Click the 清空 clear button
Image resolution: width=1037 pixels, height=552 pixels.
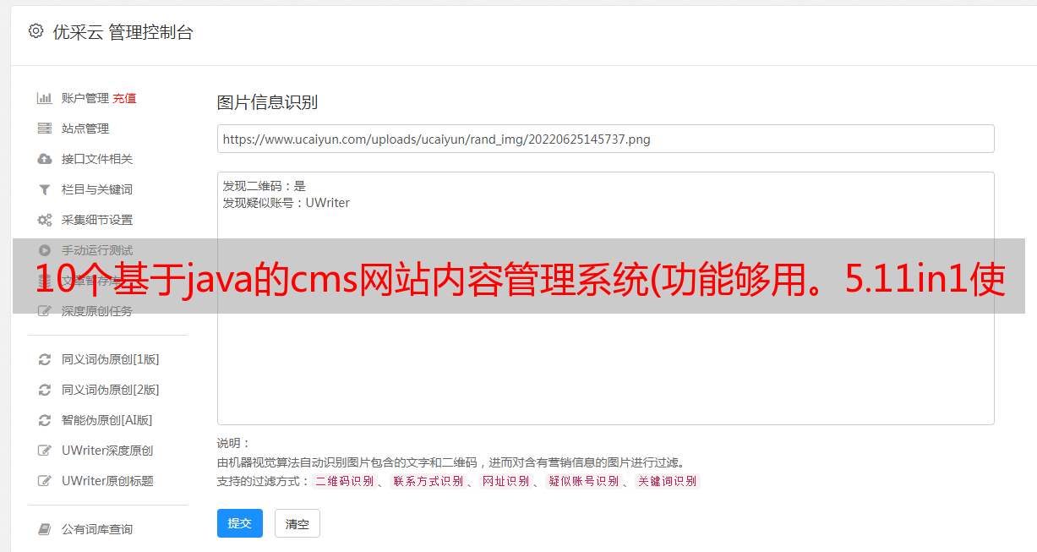[297, 523]
